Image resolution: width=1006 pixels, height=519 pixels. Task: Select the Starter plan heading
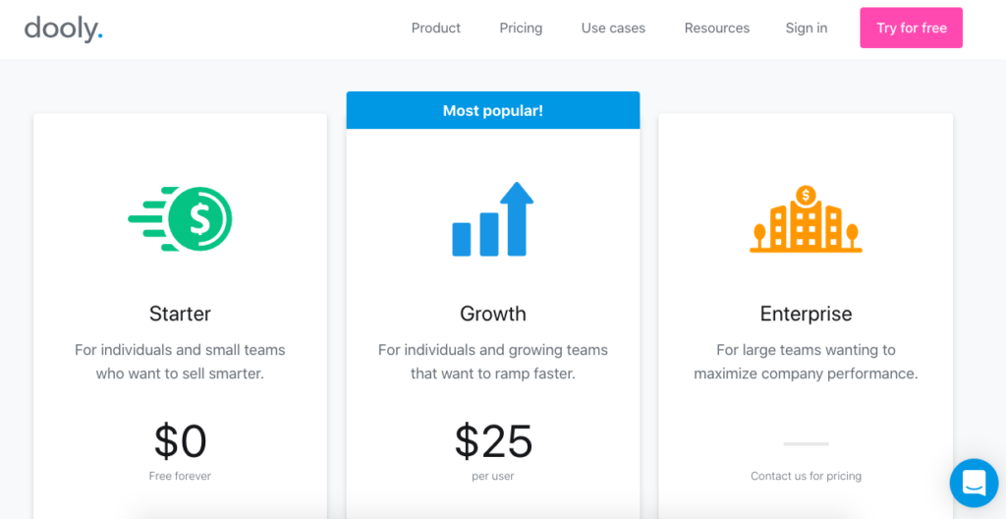click(x=180, y=314)
